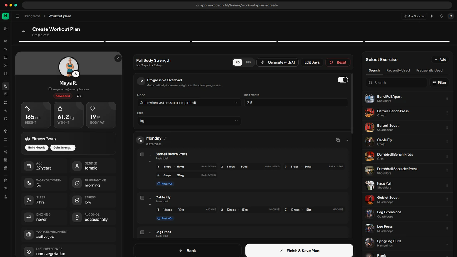457x257 pixels.
Task: Click the drag handle for Face Pull
Action: tap(447, 185)
